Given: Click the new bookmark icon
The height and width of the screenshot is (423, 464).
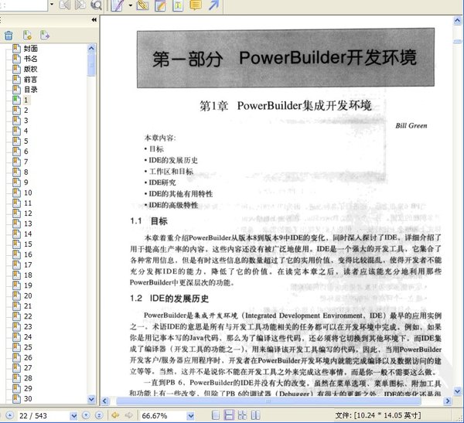Looking at the screenshot, I should [27, 35].
